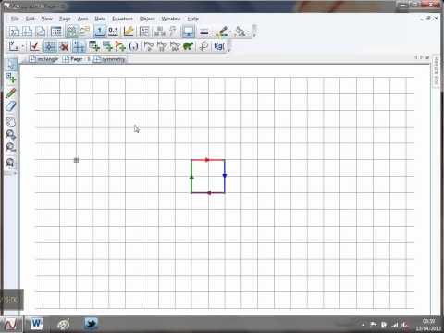444x333 pixels.
Task: Select the blue right side of square
Action: coord(225,176)
